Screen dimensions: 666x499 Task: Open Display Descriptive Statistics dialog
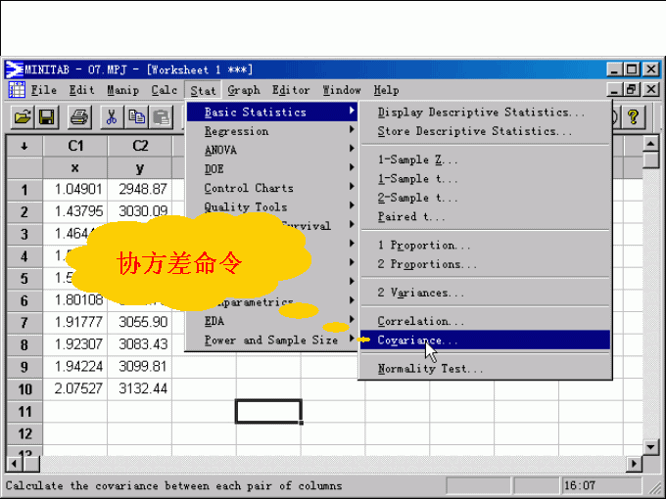480,113
